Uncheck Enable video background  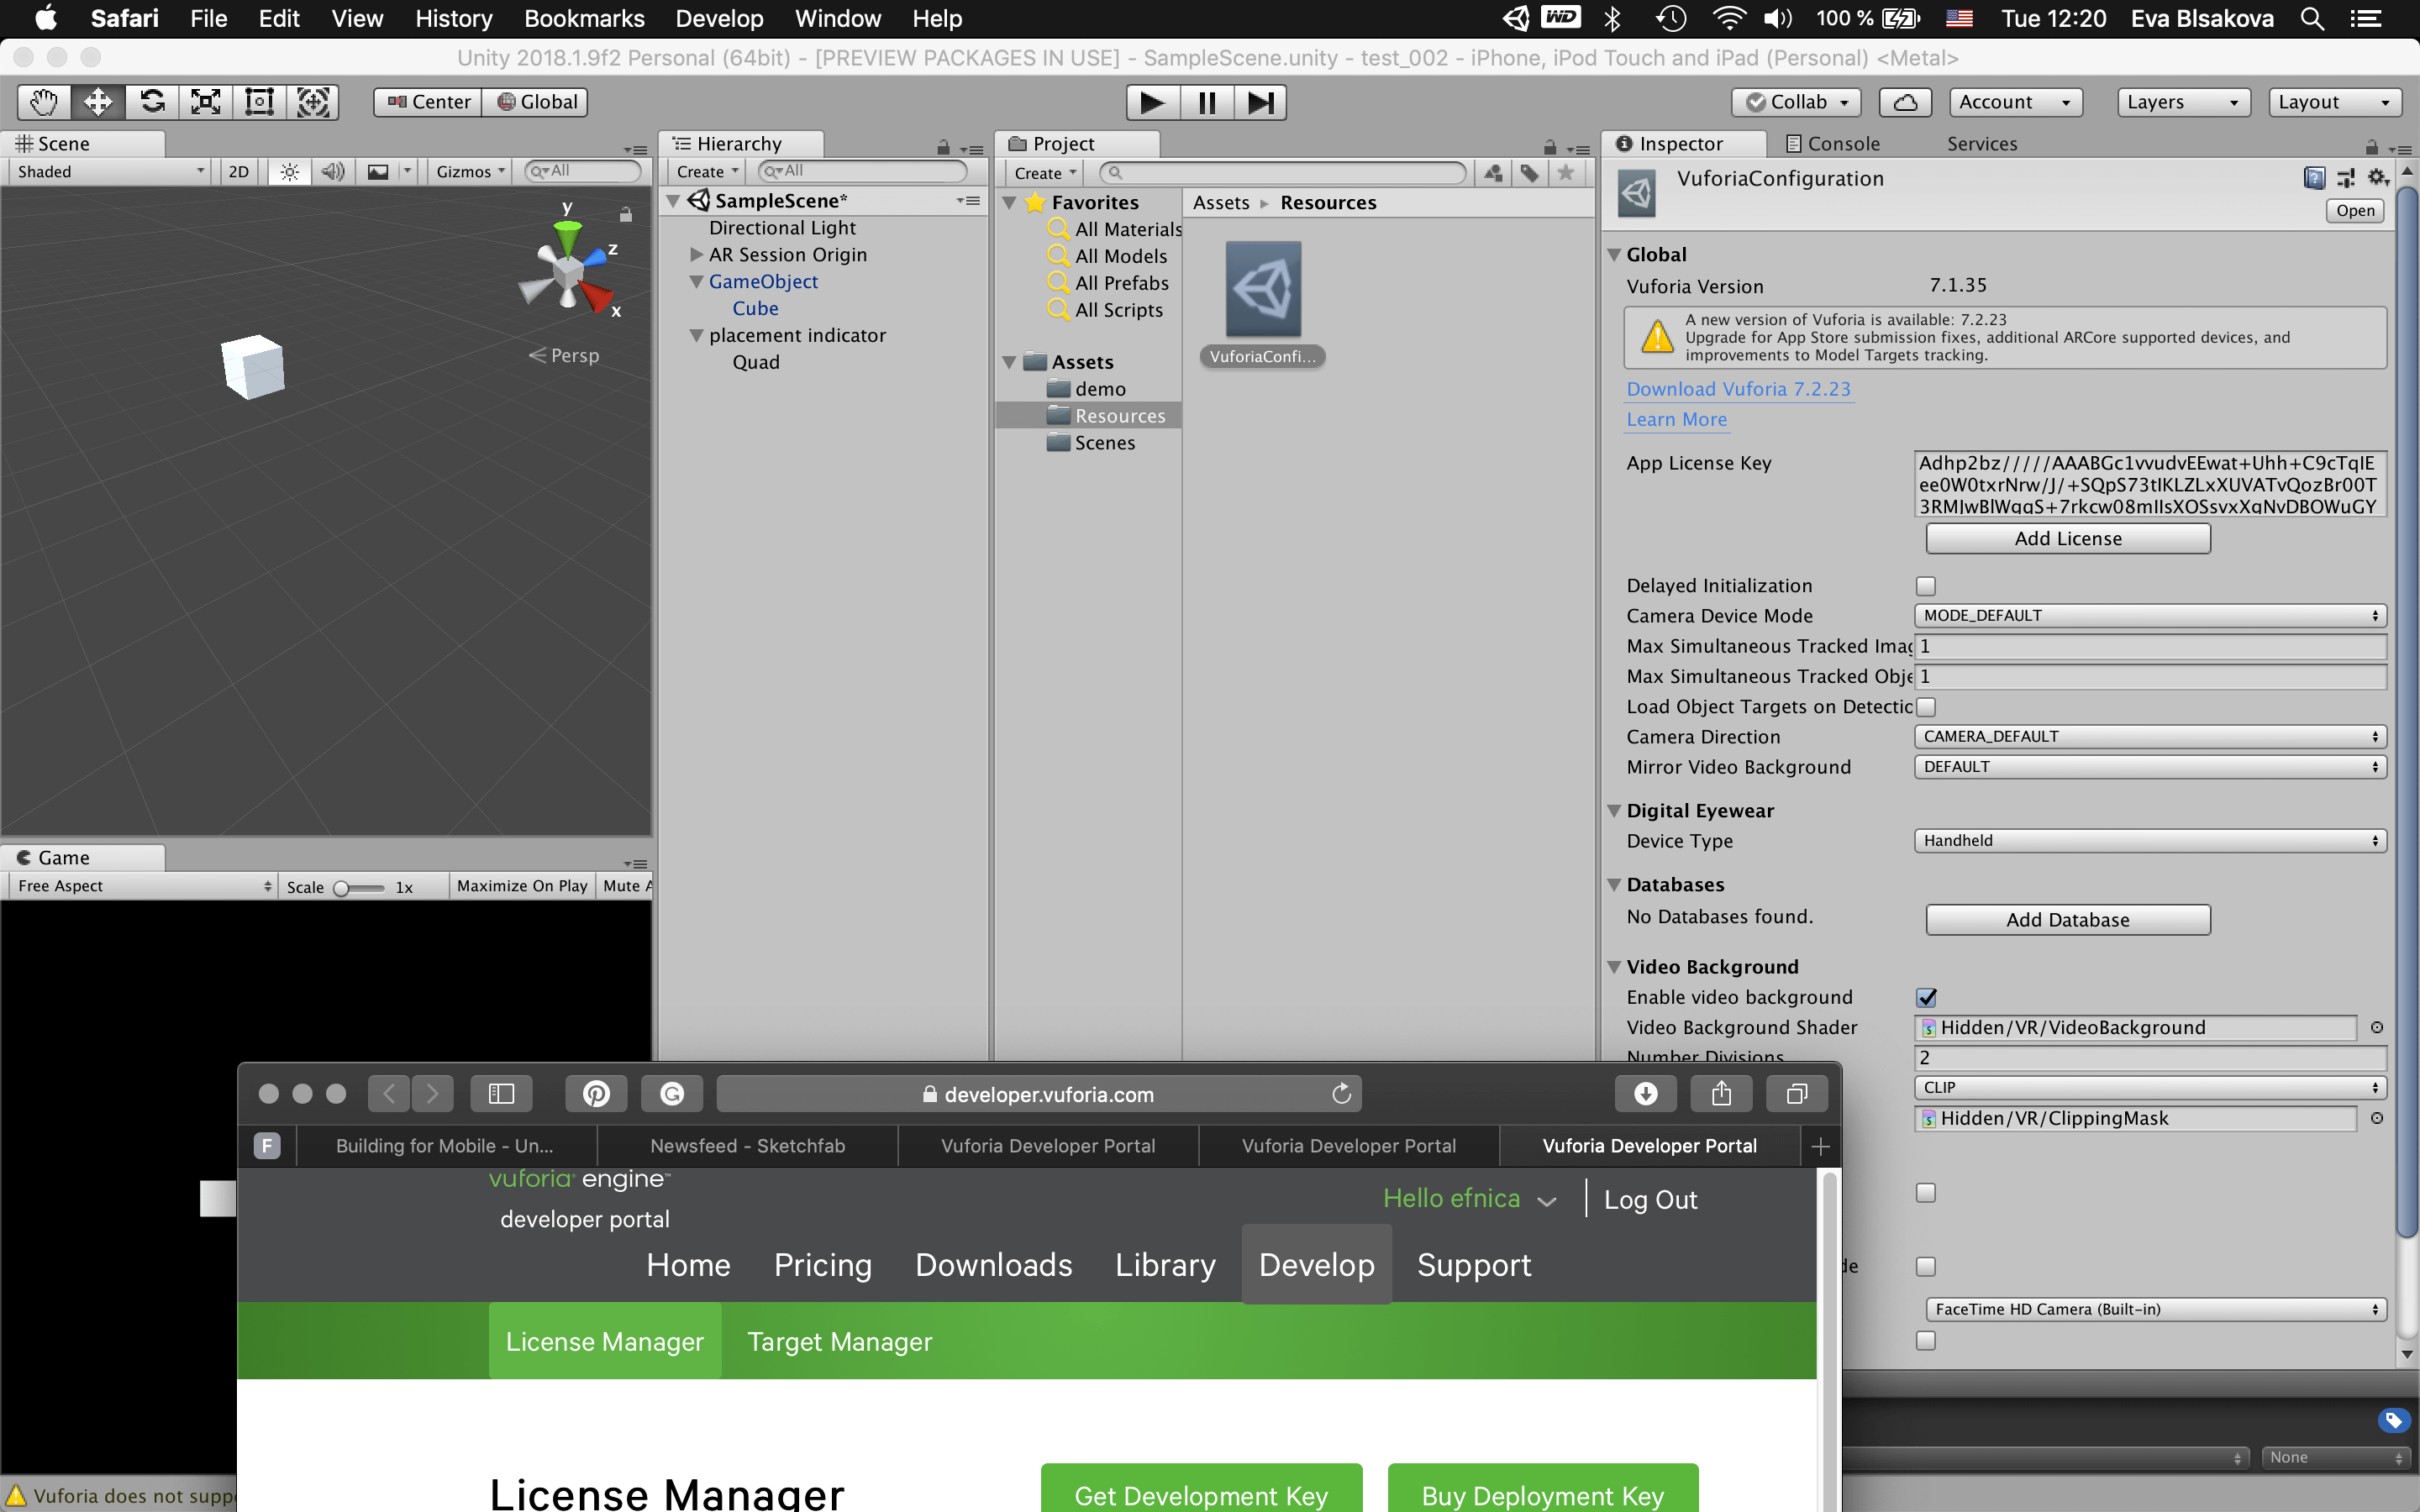1926,998
